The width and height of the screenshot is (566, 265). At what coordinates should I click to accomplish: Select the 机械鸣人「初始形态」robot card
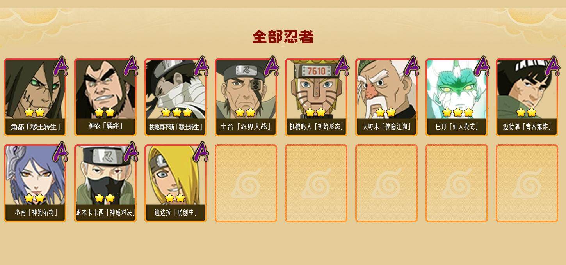coord(316,97)
